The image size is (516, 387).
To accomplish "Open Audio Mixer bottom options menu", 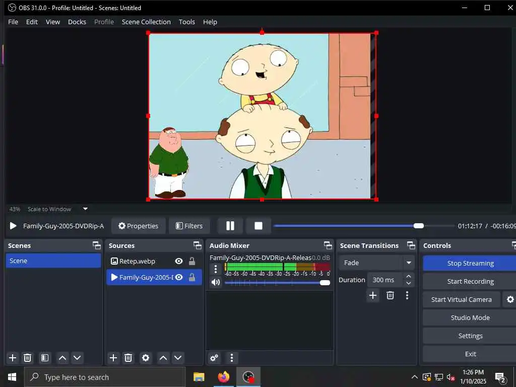I will [232, 358].
